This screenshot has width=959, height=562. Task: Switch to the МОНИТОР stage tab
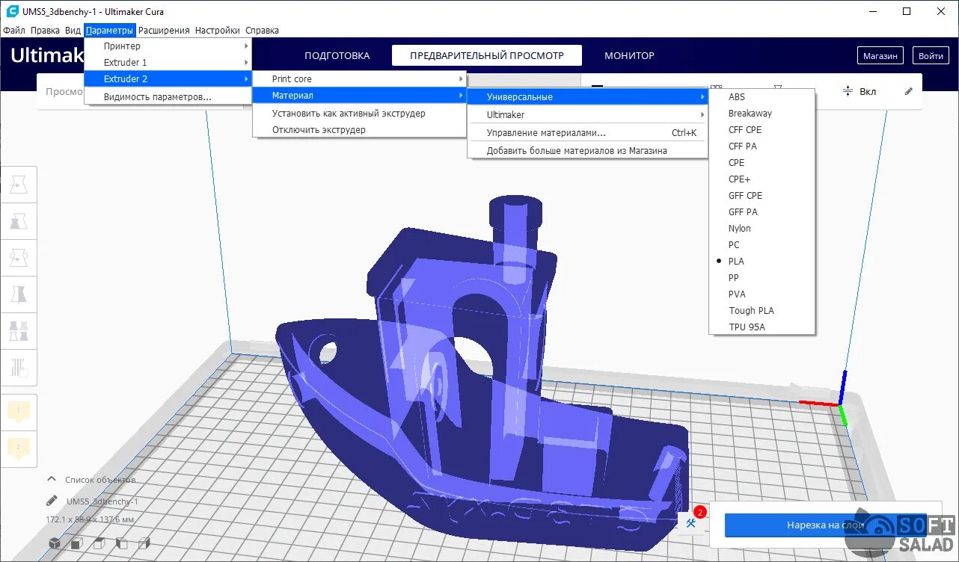tap(629, 56)
